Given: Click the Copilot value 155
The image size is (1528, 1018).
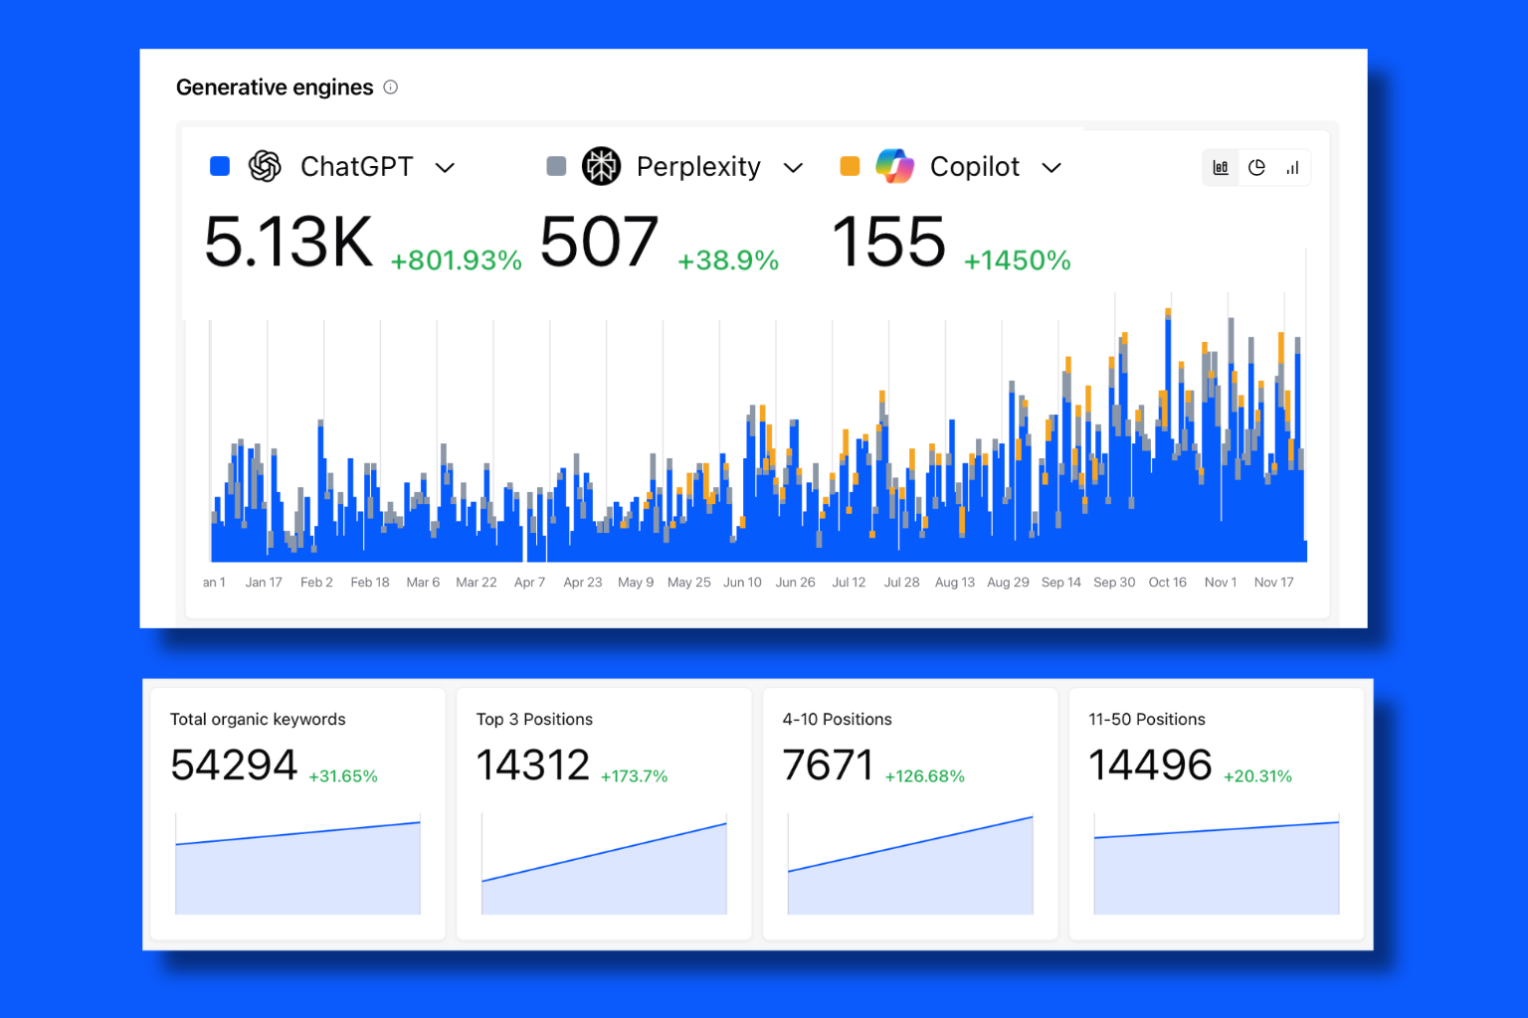Looking at the screenshot, I should 888,242.
